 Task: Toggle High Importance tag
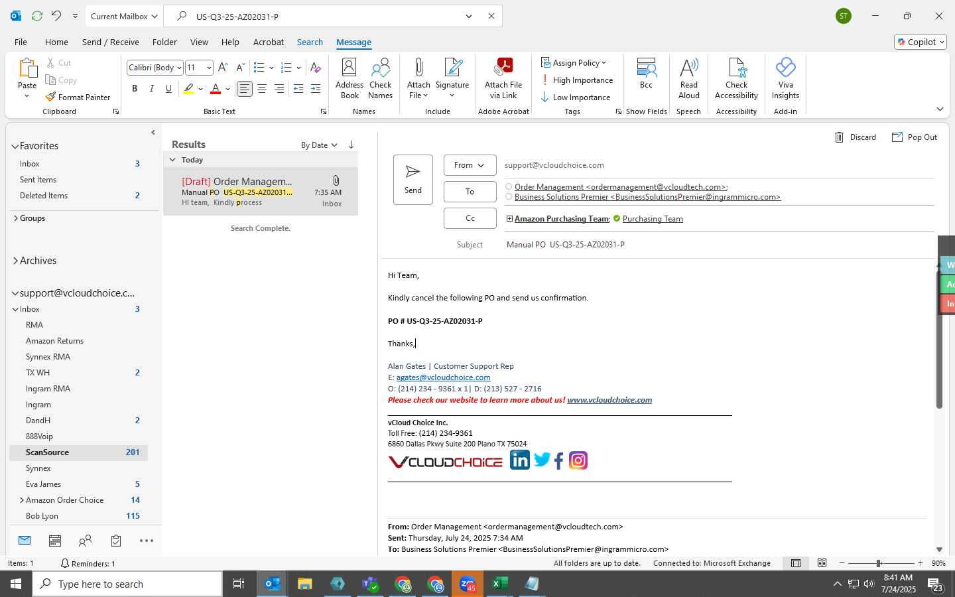[x=577, y=80]
